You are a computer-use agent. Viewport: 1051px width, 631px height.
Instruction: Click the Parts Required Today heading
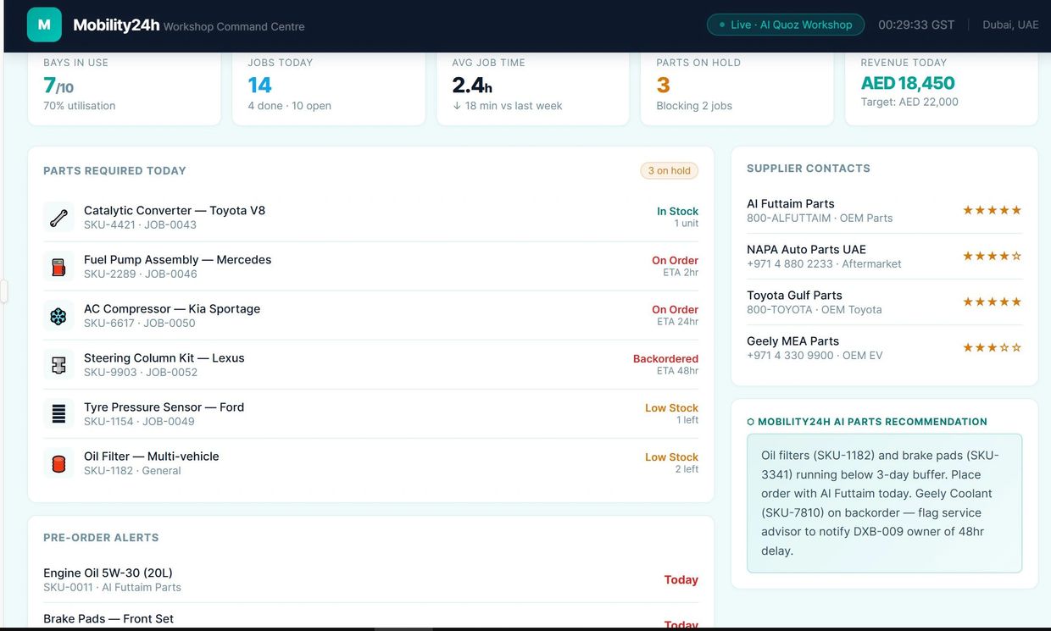114,170
